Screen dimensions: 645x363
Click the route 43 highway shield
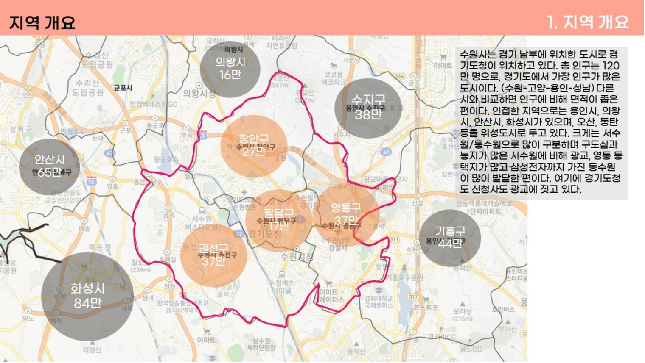(x=386, y=152)
